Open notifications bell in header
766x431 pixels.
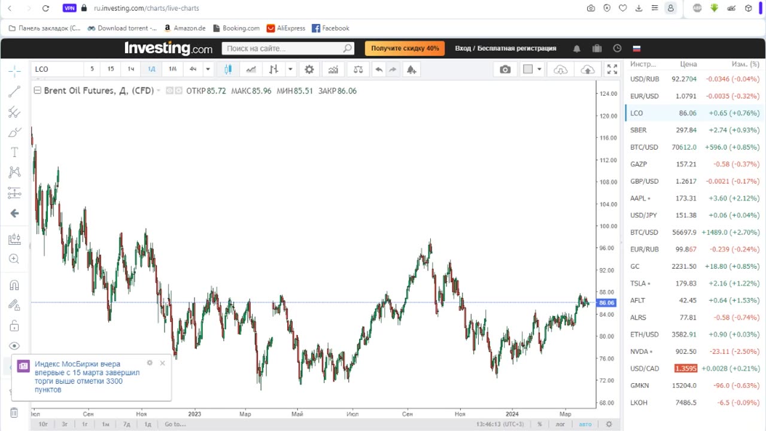pyautogui.click(x=577, y=48)
